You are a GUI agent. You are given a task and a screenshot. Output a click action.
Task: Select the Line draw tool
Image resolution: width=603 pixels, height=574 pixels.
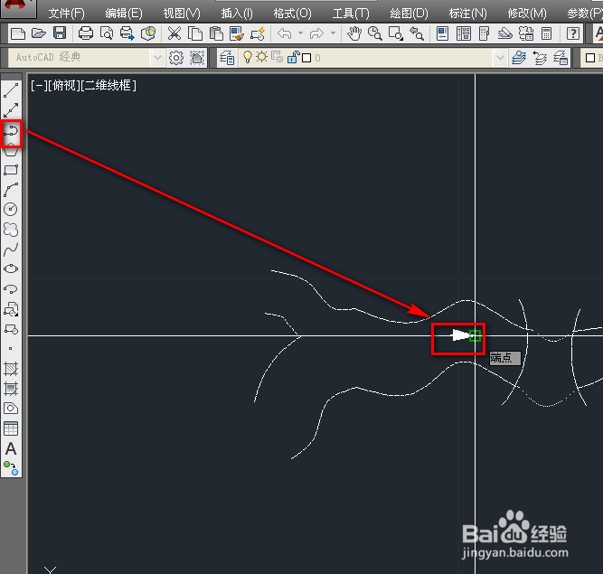[x=11, y=90]
